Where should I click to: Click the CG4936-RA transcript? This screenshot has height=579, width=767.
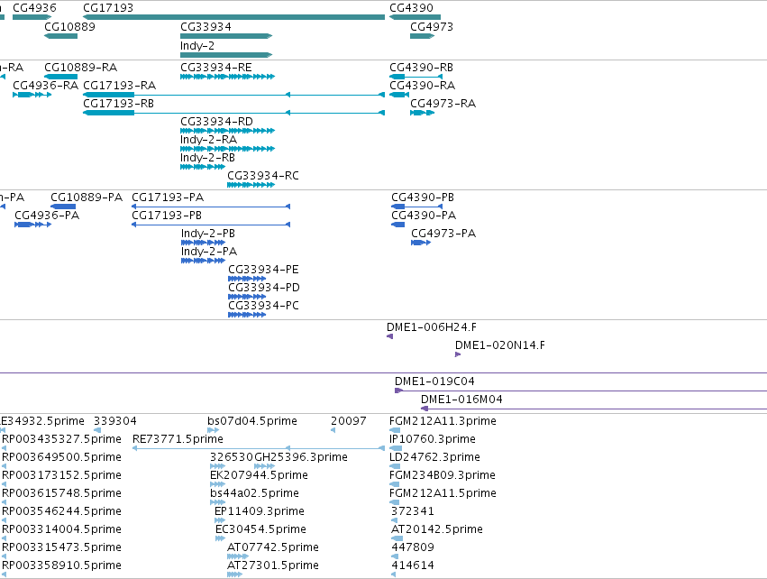tap(32, 95)
